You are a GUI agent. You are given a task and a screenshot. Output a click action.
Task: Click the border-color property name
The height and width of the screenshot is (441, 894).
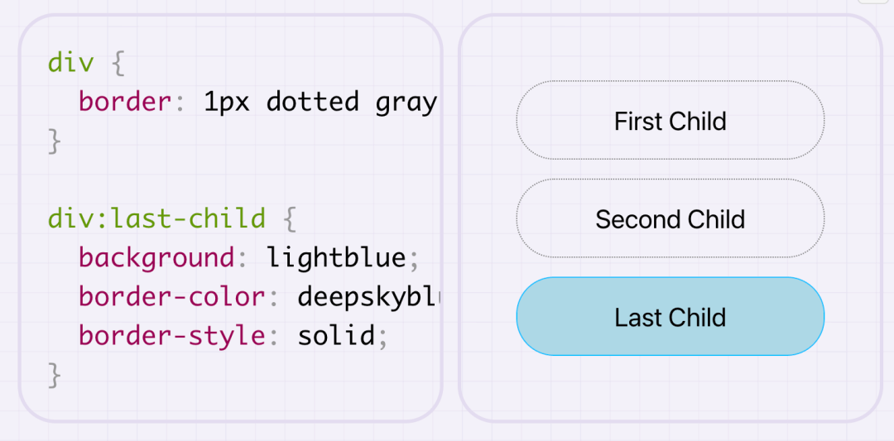172,297
